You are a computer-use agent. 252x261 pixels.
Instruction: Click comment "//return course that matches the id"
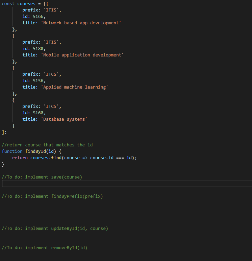(x=47, y=145)
